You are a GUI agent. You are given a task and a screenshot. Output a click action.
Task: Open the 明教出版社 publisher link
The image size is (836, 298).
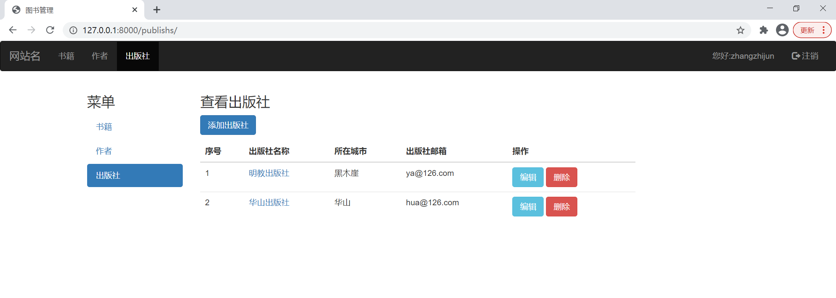(269, 173)
